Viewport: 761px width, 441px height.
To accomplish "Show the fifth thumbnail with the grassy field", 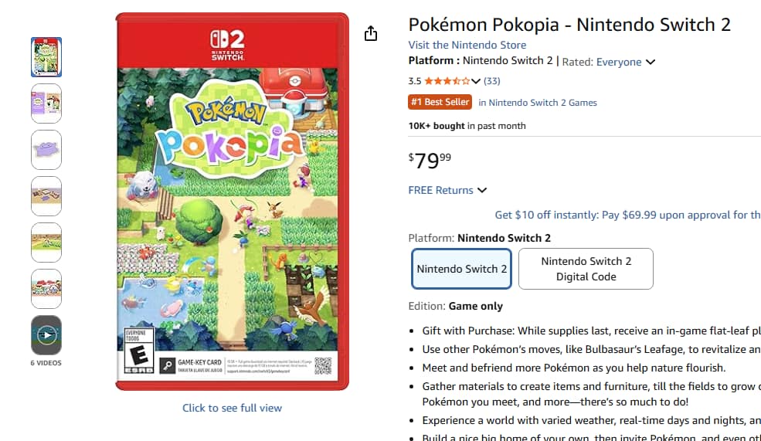I will 46,243.
